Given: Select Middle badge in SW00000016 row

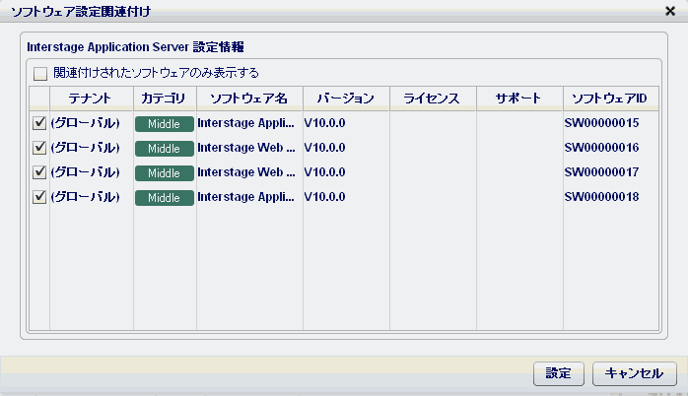Looking at the screenshot, I should 164,149.
